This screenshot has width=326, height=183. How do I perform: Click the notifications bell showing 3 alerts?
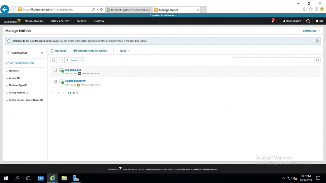coord(273,21)
